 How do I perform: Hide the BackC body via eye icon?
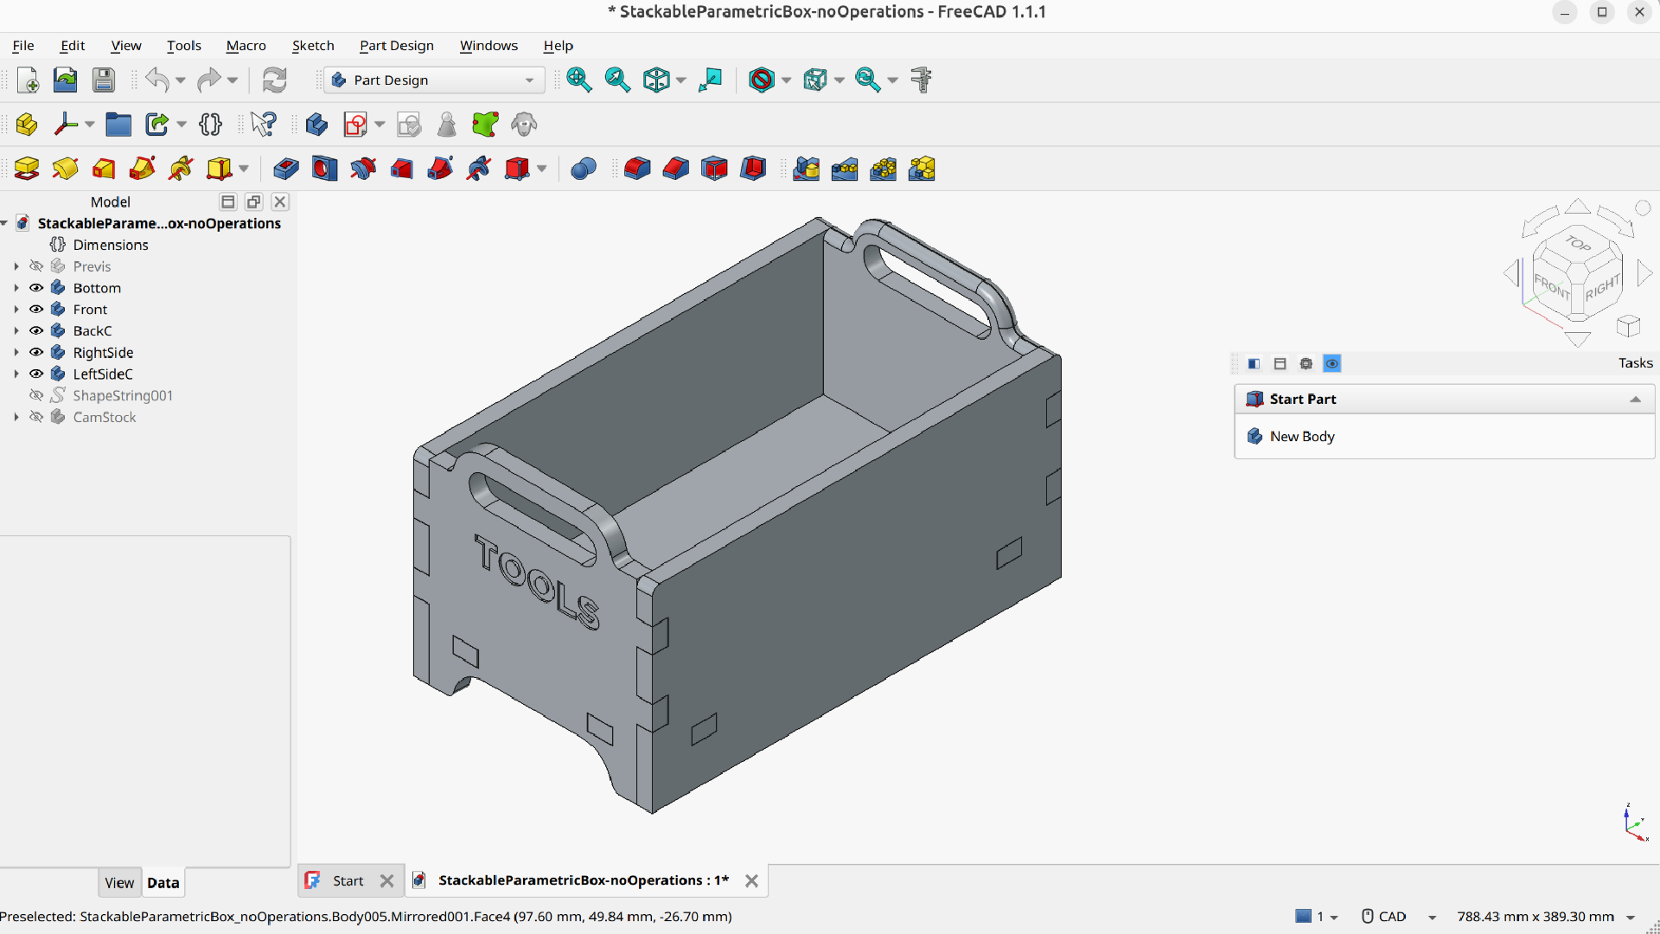(x=36, y=331)
